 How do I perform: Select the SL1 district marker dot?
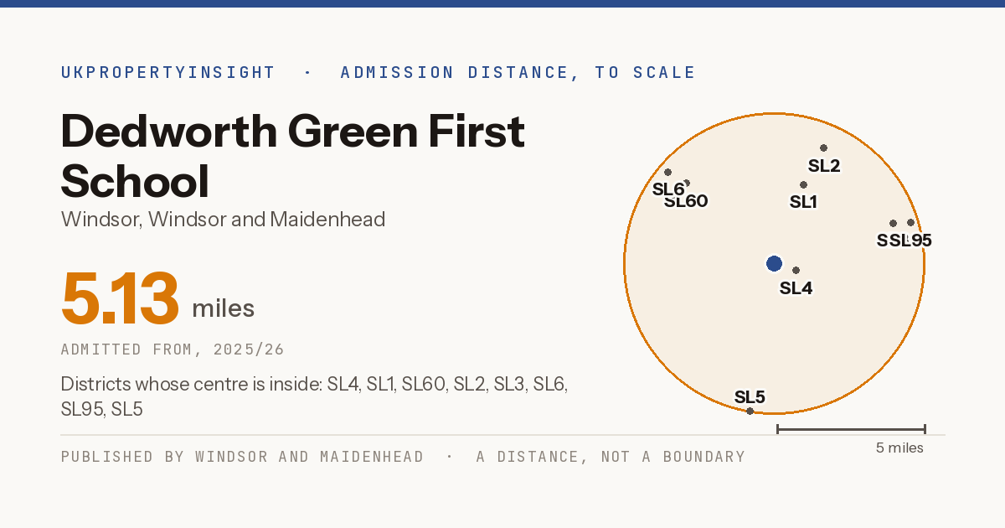click(x=803, y=184)
